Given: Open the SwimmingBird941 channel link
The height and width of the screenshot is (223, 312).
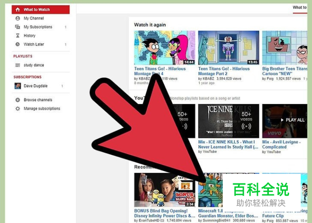Looking at the screenshot, I should tap(216, 220).
